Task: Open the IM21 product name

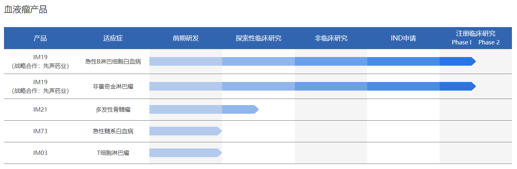Action: (40, 109)
